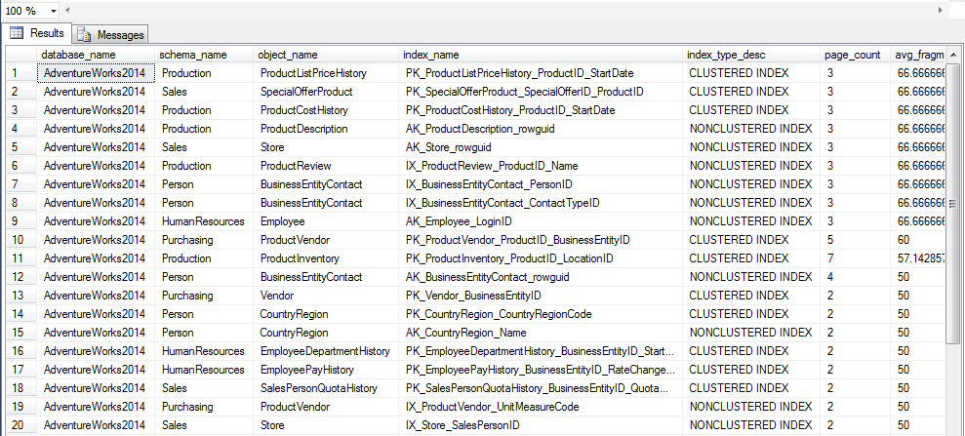This screenshot has width=965, height=436.
Task: Click the AK_CountryRegion_Name cell
Action: point(541,332)
